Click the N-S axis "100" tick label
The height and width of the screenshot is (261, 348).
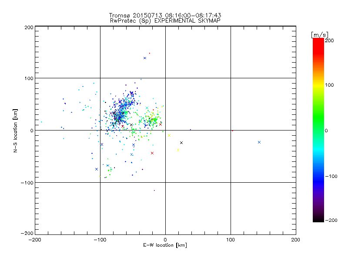[x=29, y=78]
